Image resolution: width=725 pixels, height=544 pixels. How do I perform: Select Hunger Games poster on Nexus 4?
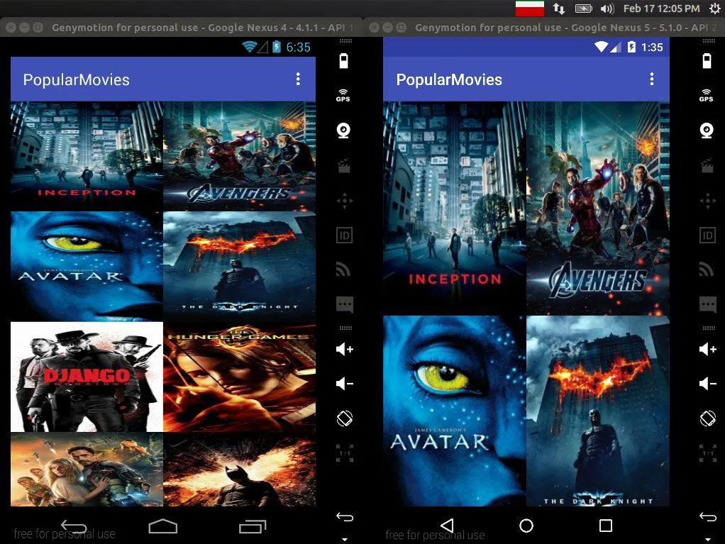(x=240, y=377)
